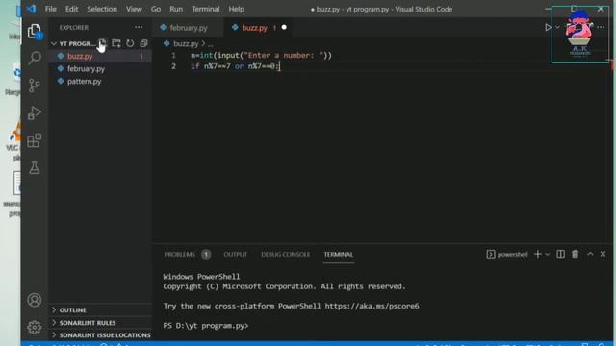
Task: Expand the Outline section
Action: point(73,309)
